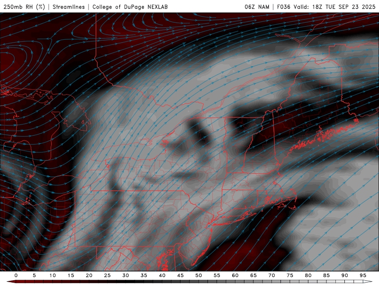Select the colorbar label "95"

363,275
